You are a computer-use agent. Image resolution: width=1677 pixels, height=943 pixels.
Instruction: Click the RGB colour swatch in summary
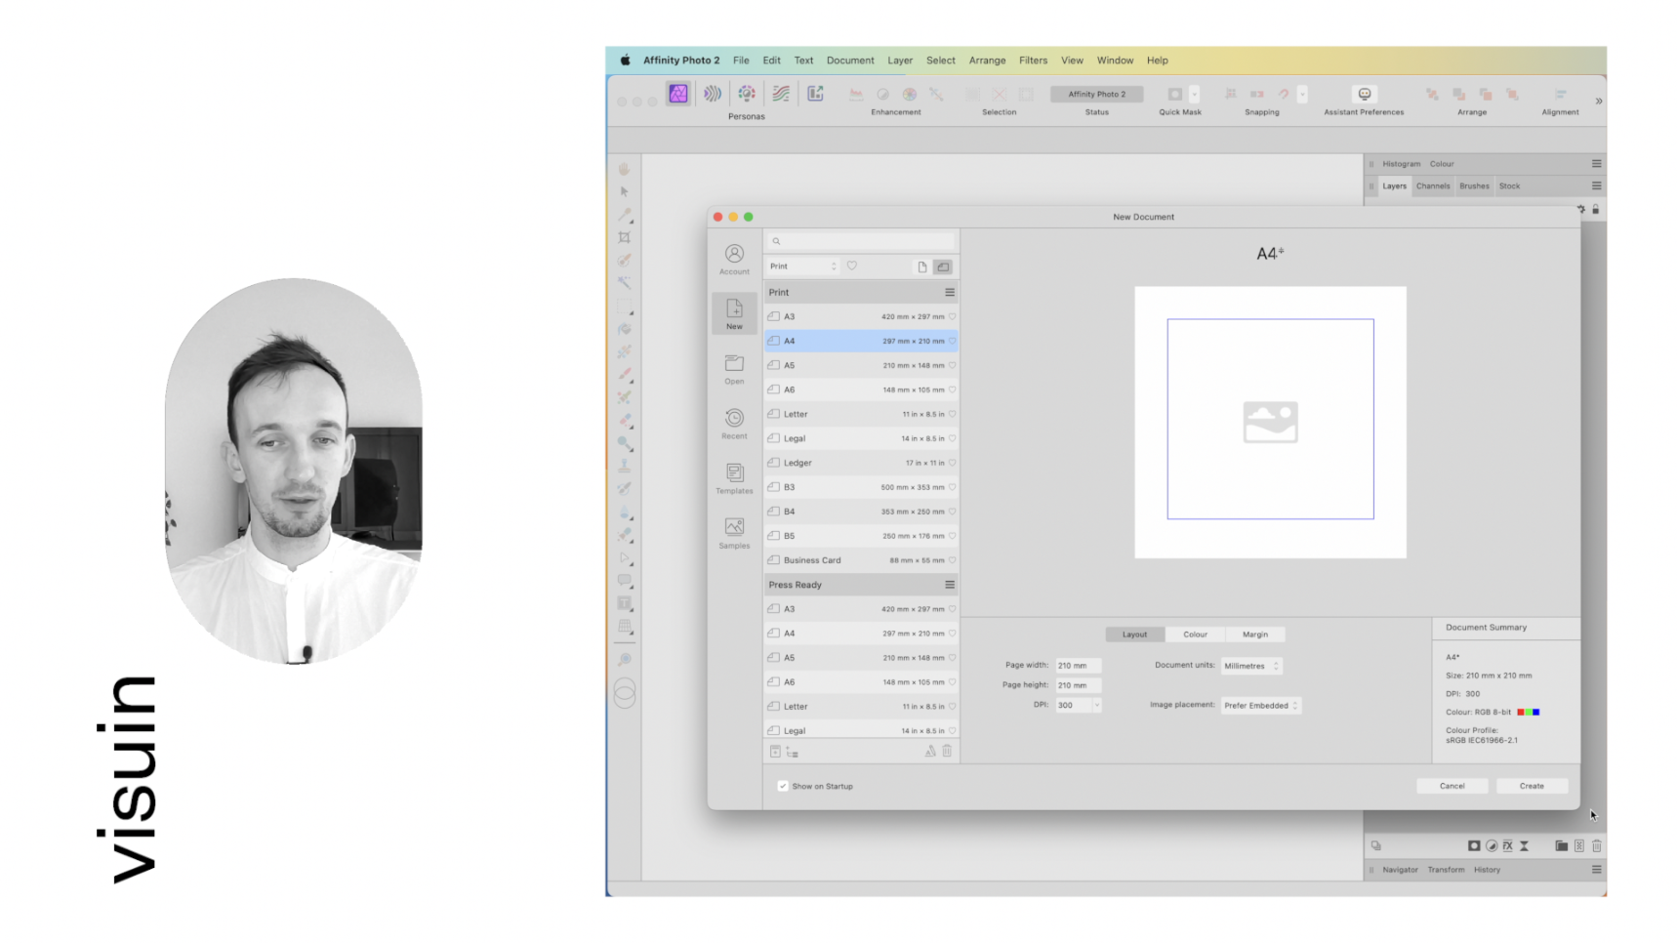coord(1528,713)
